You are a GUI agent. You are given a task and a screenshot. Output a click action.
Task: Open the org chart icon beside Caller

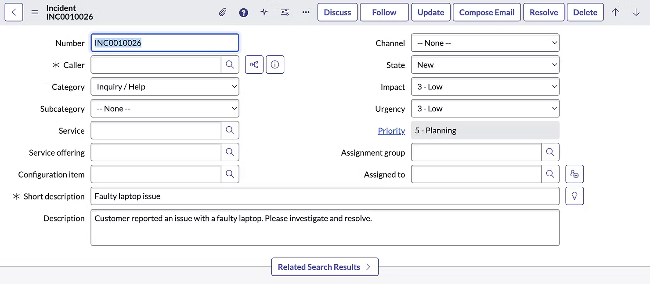[x=254, y=64]
